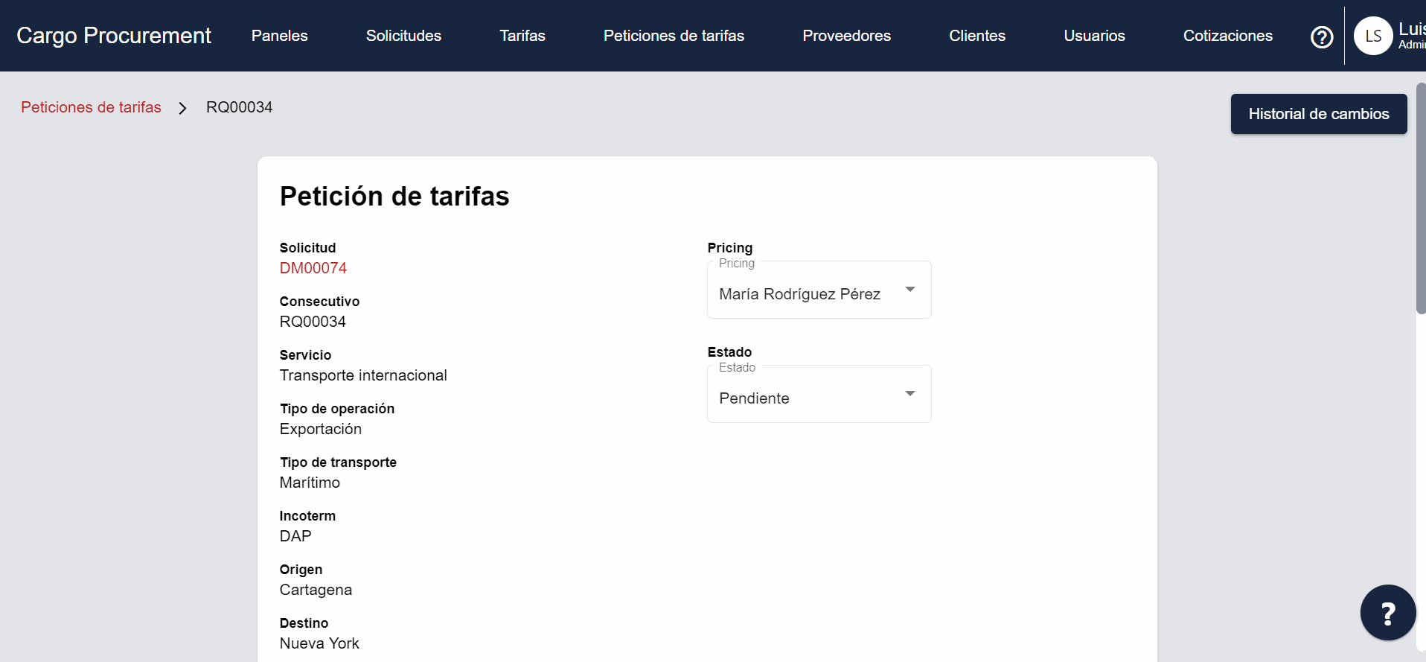Open the floating help chat button
This screenshot has width=1426, height=662.
pyautogui.click(x=1387, y=613)
